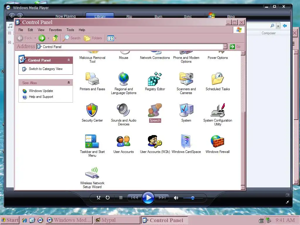Toggle shuffle in Media Player

pyautogui.click(x=98, y=198)
